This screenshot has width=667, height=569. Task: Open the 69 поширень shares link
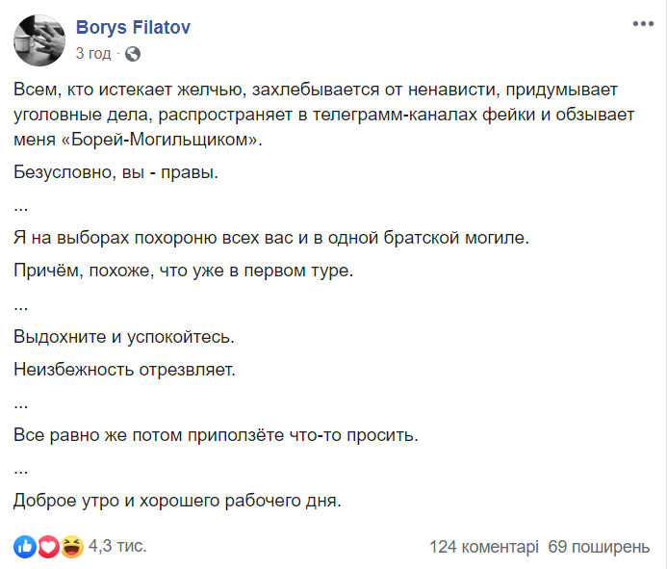coord(599,547)
